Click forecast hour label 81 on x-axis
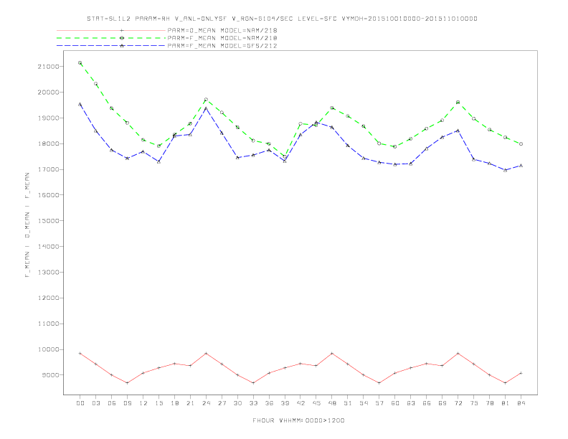Screen dimensions: 568x439 (x=506, y=403)
